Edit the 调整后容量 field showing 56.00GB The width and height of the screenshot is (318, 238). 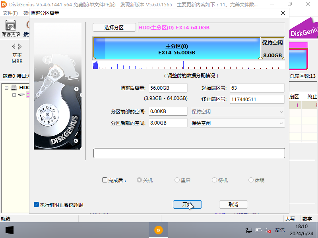[x=168, y=88]
